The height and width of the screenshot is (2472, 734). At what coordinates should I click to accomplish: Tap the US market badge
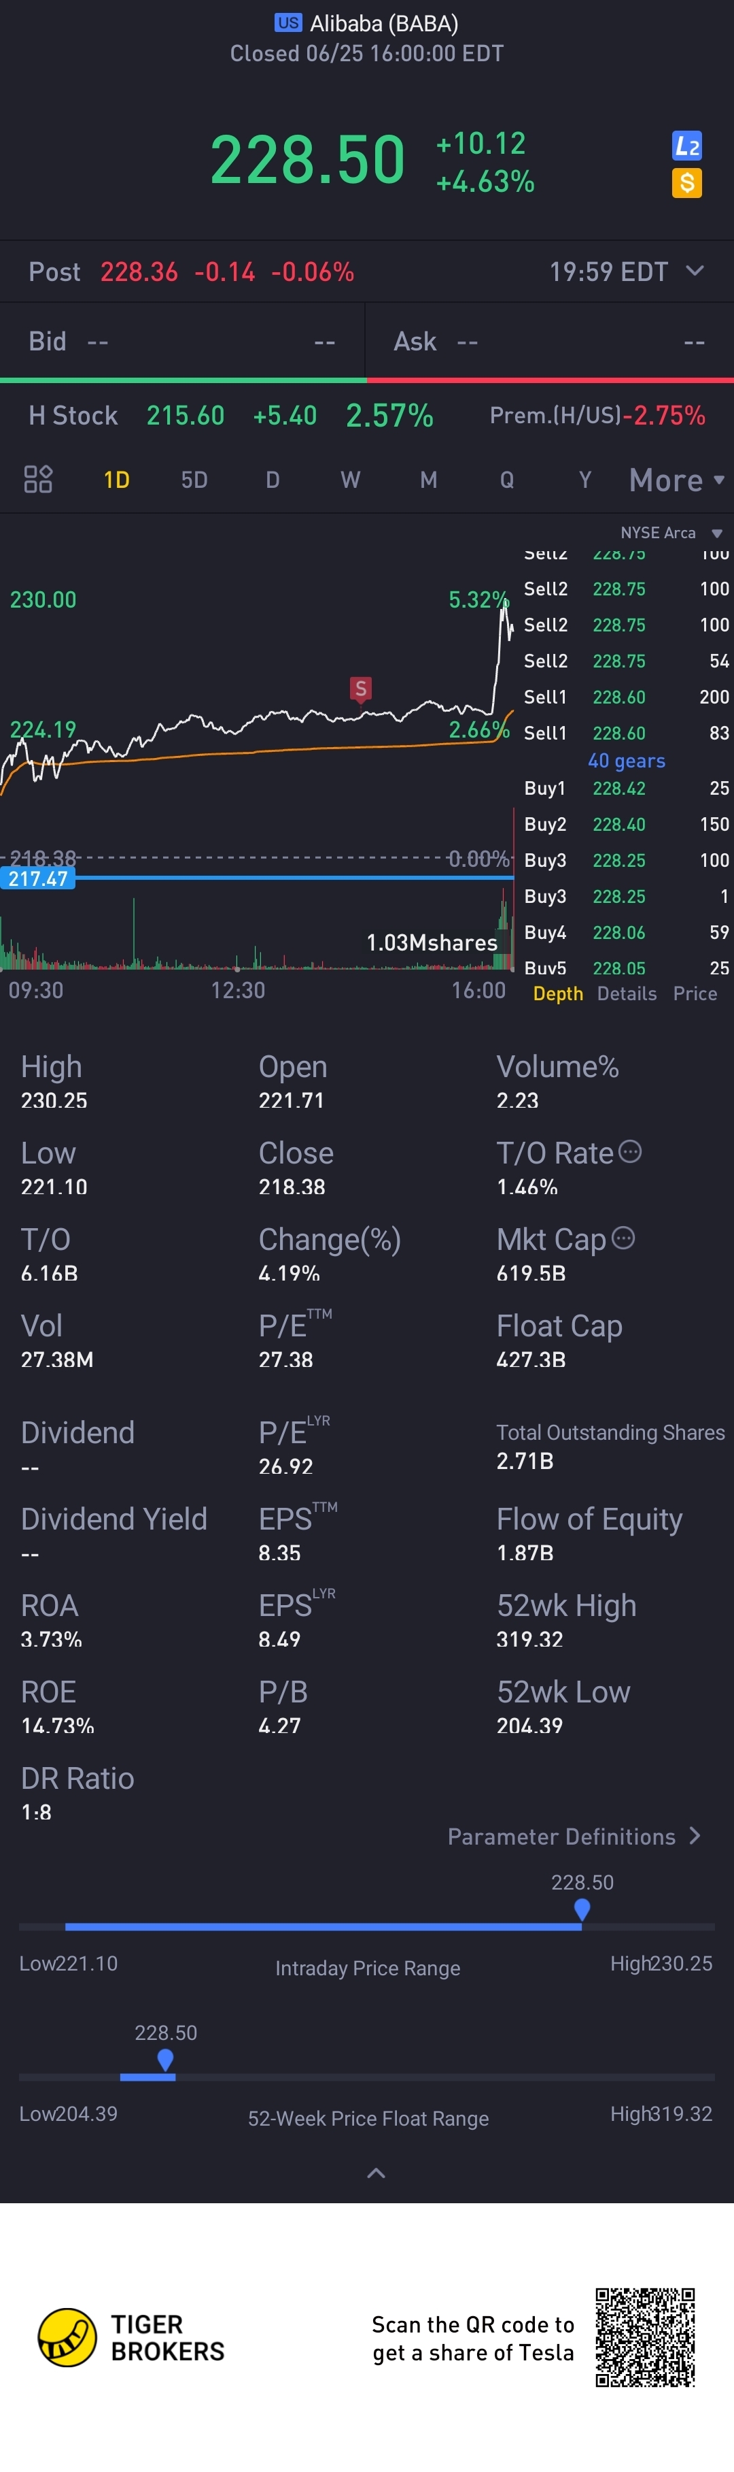pos(287,22)
